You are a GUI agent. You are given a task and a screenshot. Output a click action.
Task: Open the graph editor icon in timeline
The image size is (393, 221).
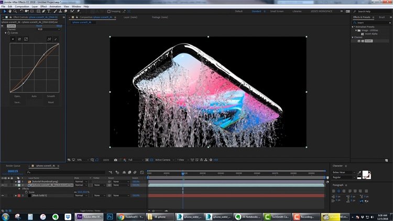tap(142, 172)
